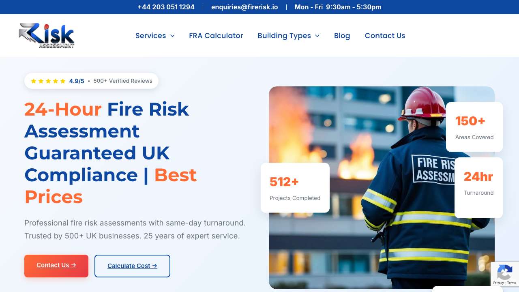Viewport: 519px width, 292px height.
Task: Click the 24hr Turnaround card
Action: (478, 188)
